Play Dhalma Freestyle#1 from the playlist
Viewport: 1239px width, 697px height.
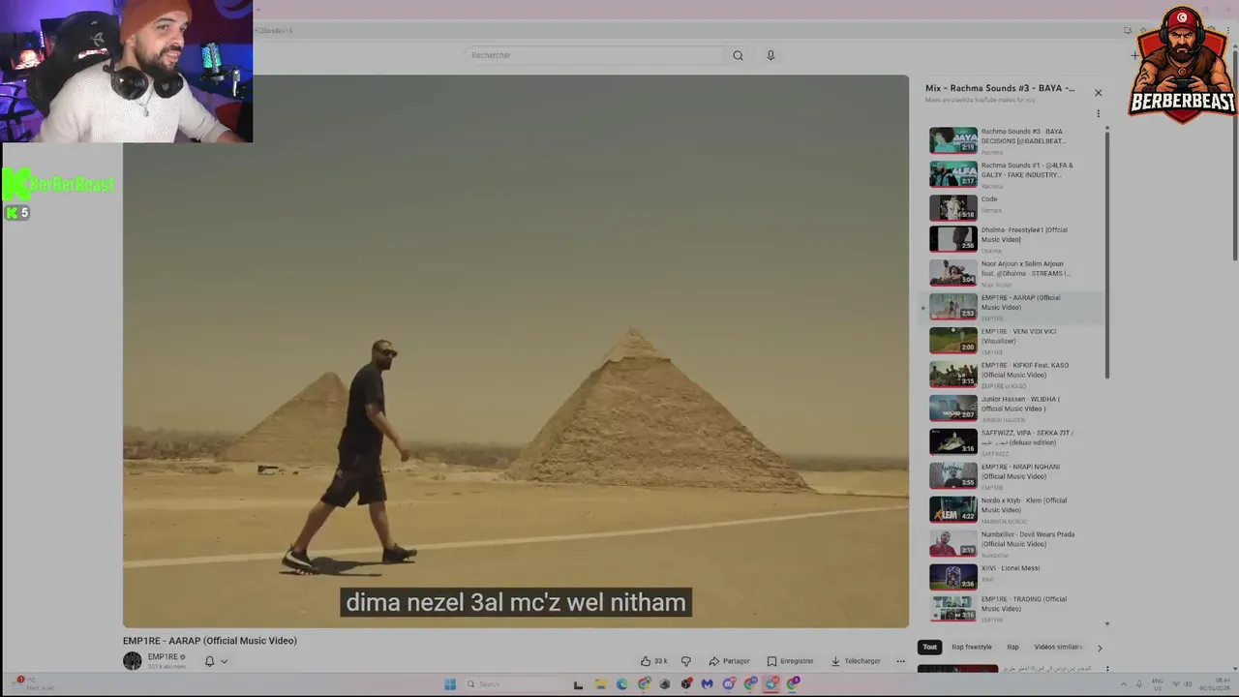click(x=1012, y=242)
